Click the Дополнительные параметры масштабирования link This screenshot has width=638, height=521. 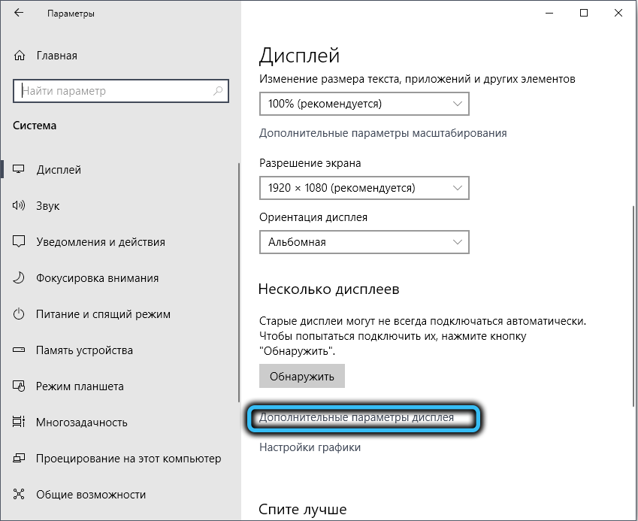coord(382,133)
